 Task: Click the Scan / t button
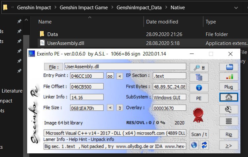point(199,134)
